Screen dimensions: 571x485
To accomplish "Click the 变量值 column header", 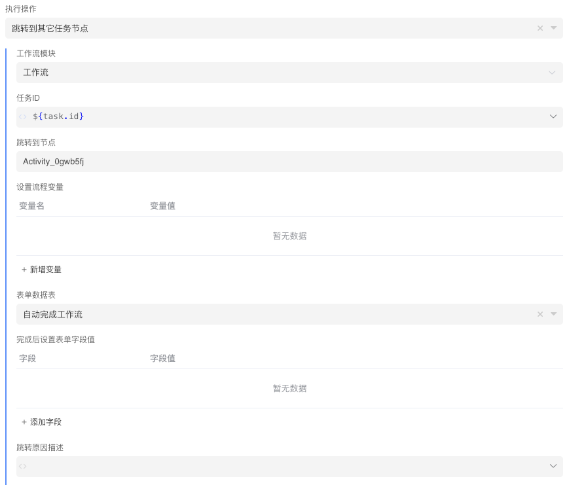I will point(162,206).
